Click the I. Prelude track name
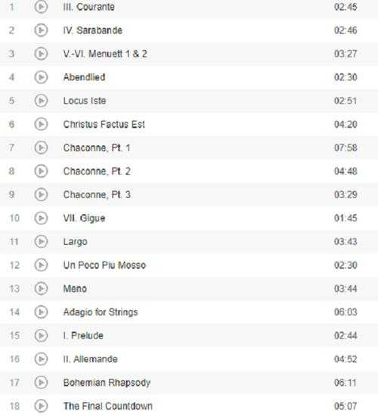This screenshot has height=418, width=378. click(83, 336)
